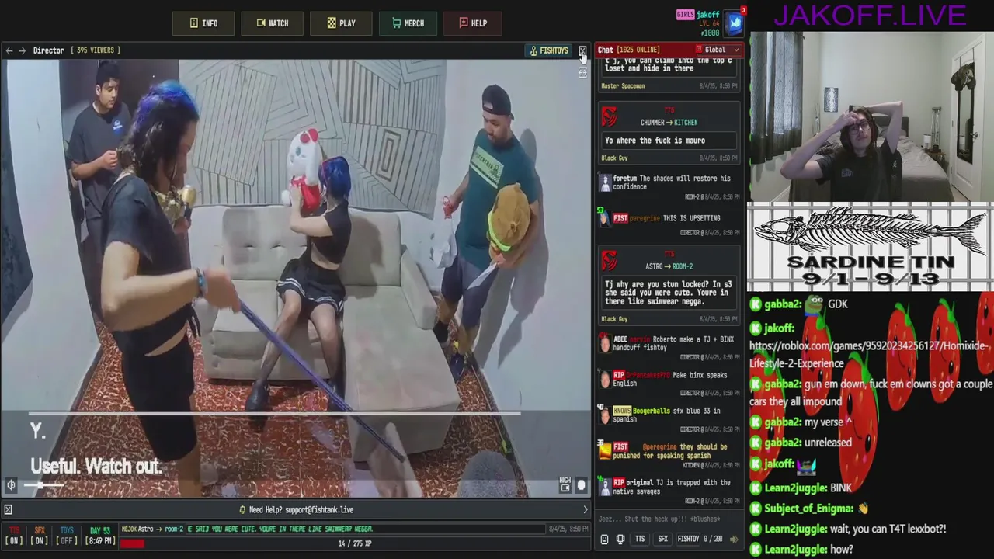Click the jakoff profile avatar with notification badge

tap(735, 23)
